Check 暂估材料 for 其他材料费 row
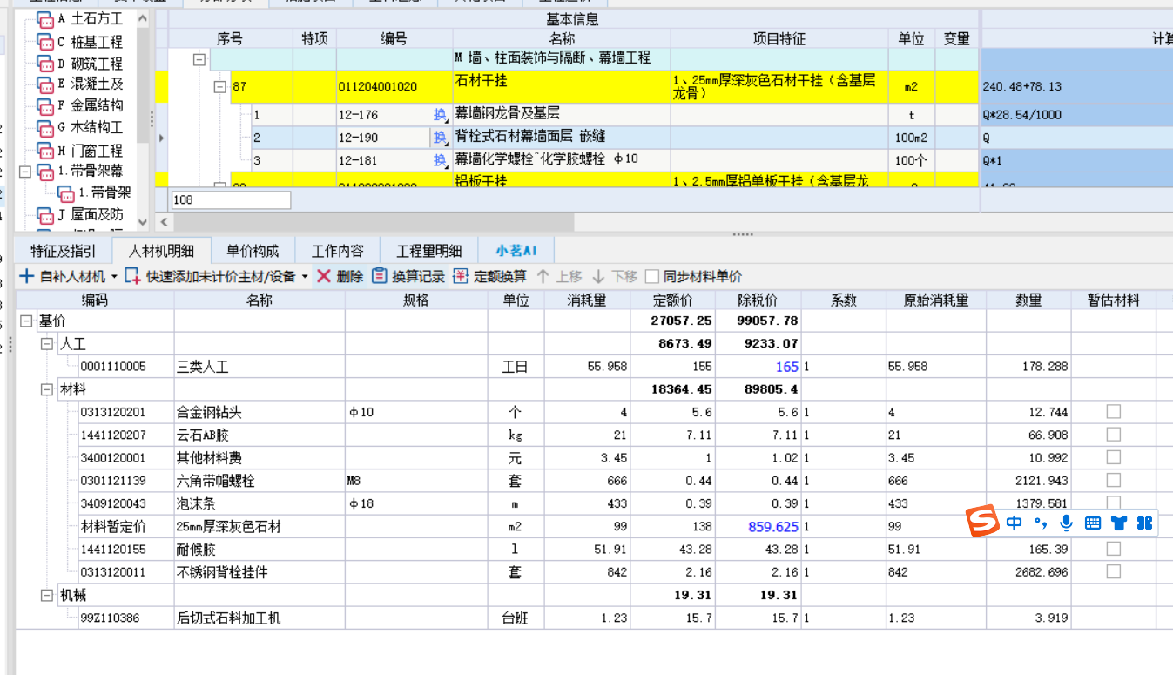Image resolution: width=1173 pixels, height=675 pixels. click(1113, 456)
